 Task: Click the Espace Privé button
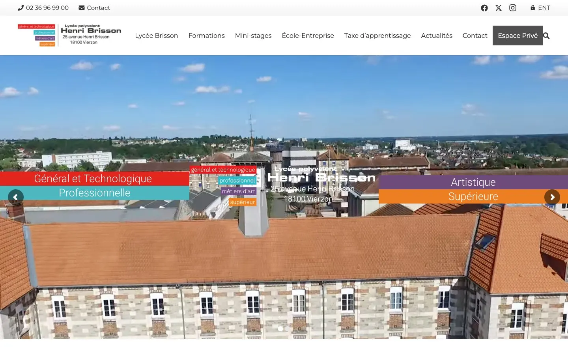(x=518, y=35)
